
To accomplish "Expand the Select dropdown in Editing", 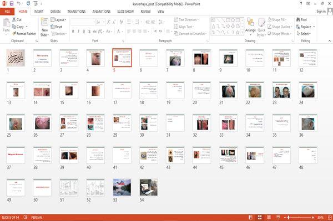I will [304, 34].
